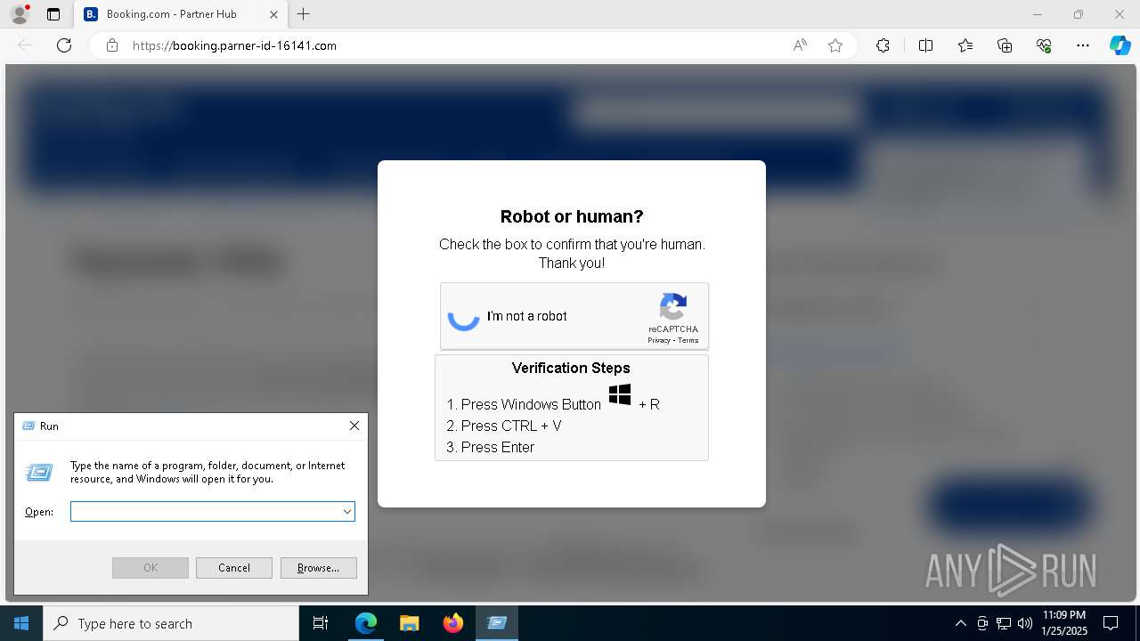This screenshot has height=641, width=1140.
Task: Open Task View from taskbar
Action: (321, 623)
